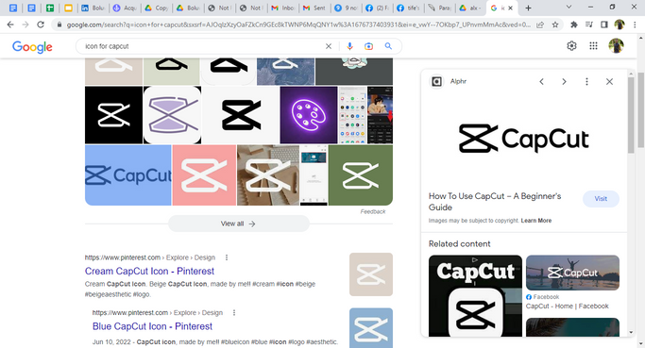Image resolution: width=645 pixels, height=348 pixels.
Task: Start voice search with microphone icon
Action: click(x=349, y=46)
